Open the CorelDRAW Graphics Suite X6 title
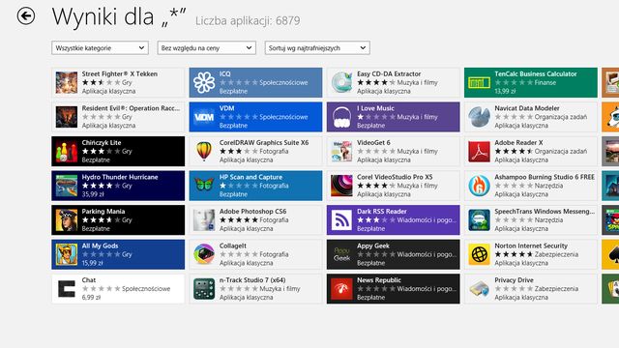Image resolution: width=619 pixels, height=348 pixels. (x=264, y=142)
